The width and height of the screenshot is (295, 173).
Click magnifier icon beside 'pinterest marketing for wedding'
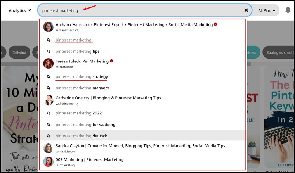tap(49, 125)
